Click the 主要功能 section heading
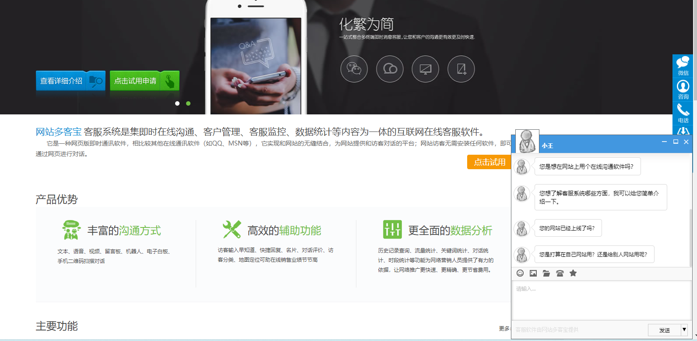 (56, 326)
